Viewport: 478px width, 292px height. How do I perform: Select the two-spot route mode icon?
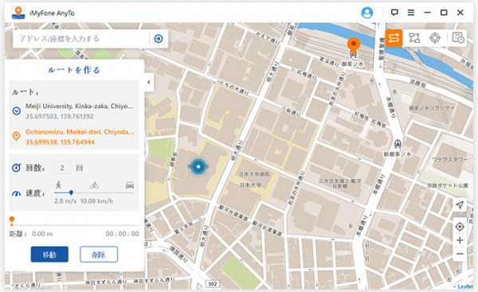(394, 38)
